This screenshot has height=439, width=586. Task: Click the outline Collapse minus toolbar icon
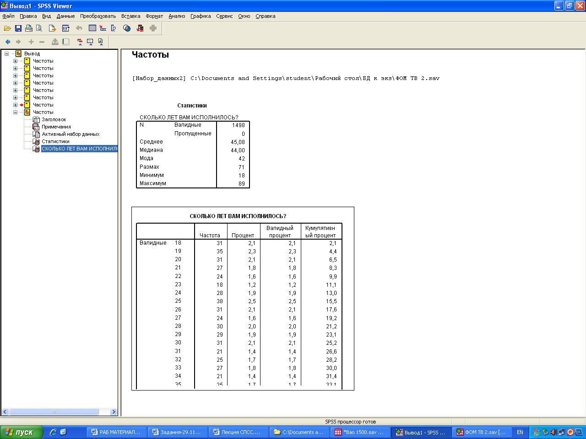[x=42, y=42]
